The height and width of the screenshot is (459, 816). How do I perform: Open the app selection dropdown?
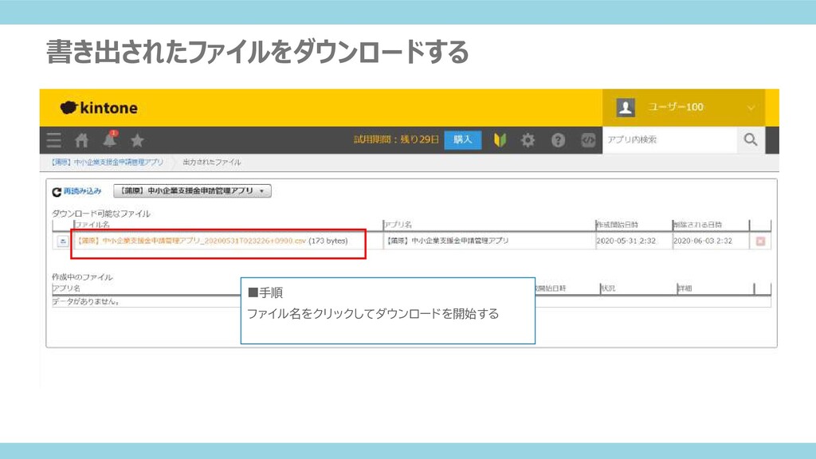coord(192,191)
